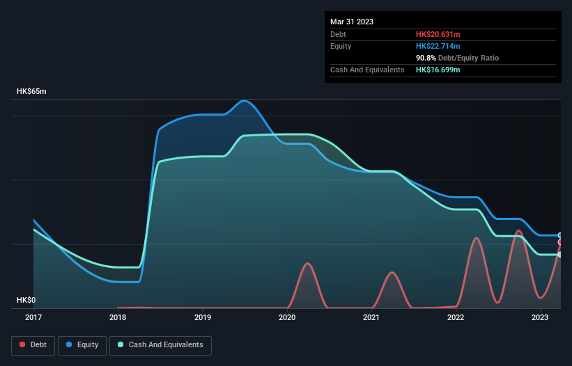Screen dimensions: 572x366
Task: Click the HK$65m axis label
Action: click(x=31, y=91)
